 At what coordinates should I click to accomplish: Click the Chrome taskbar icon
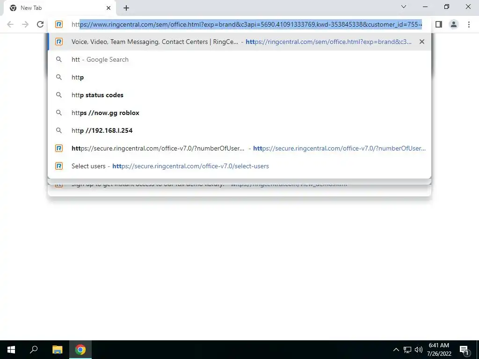[80, 350]
